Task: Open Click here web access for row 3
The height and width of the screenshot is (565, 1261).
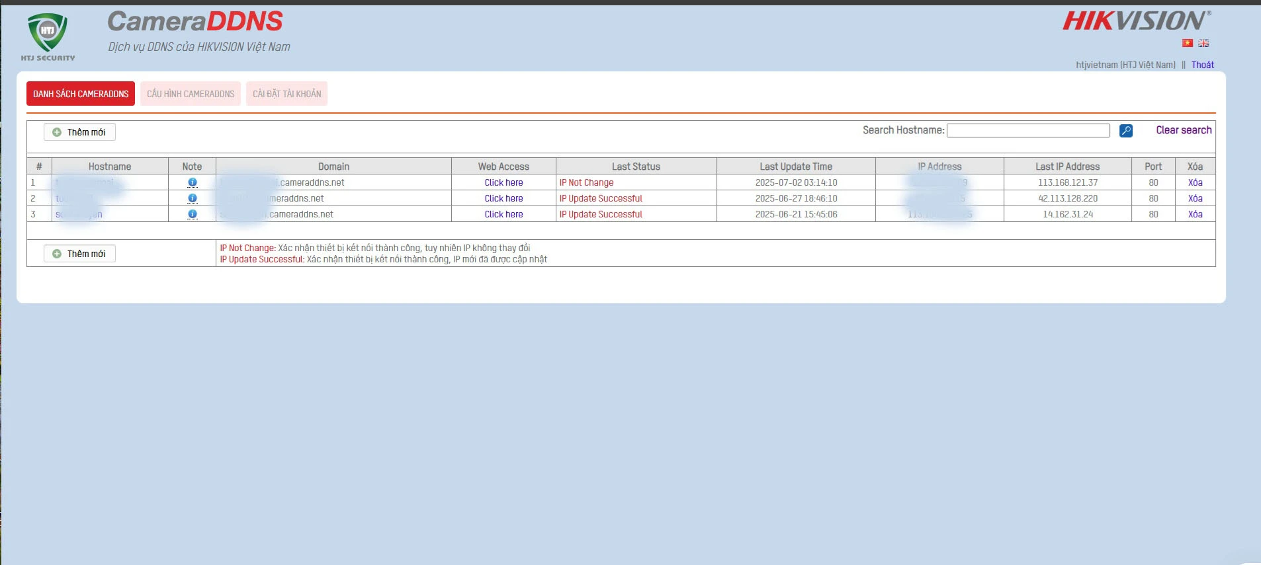Action: click(503, 214)
